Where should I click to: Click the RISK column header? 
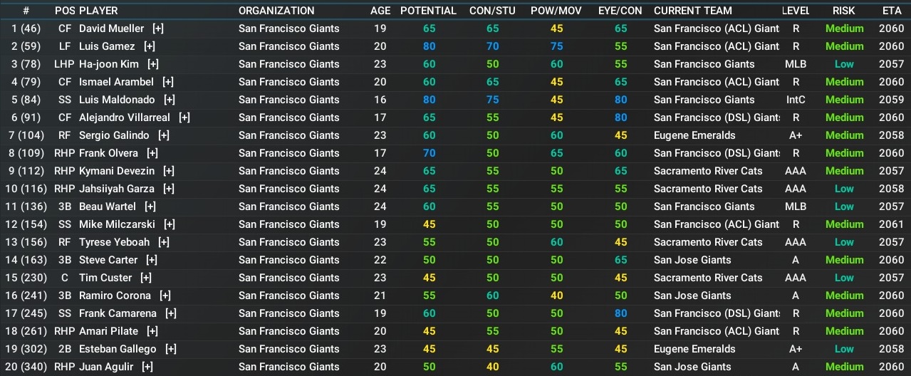tap(844, 11)
